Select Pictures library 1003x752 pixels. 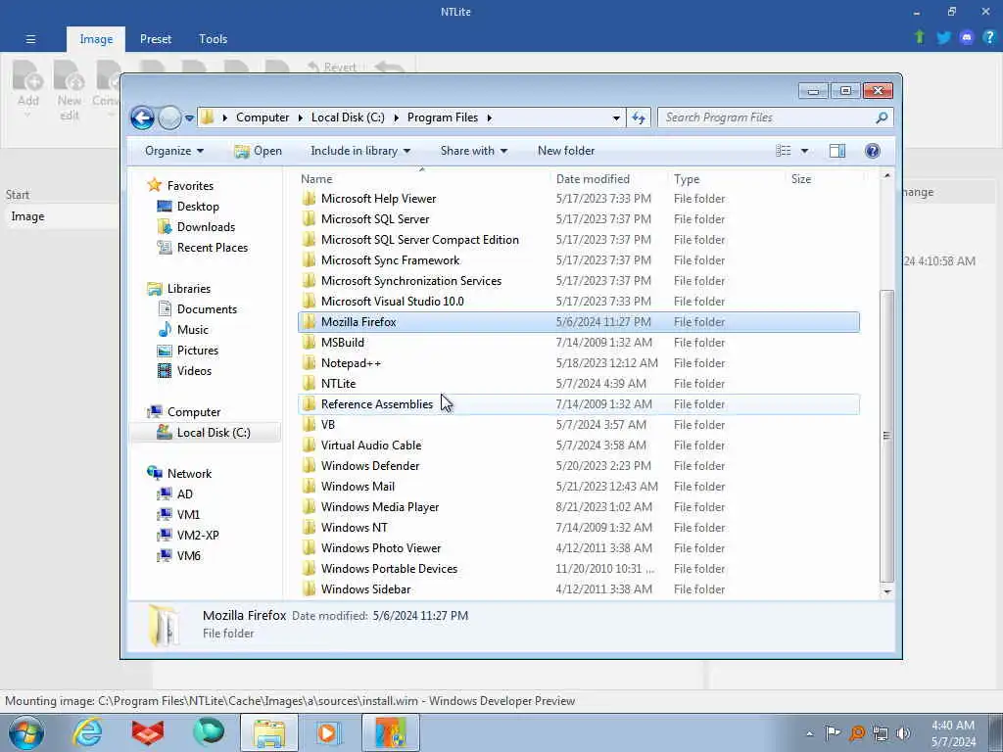(x=198, y=351)
